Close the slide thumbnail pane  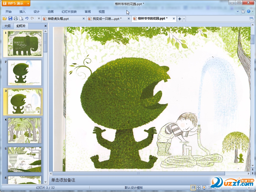[46, 26]
